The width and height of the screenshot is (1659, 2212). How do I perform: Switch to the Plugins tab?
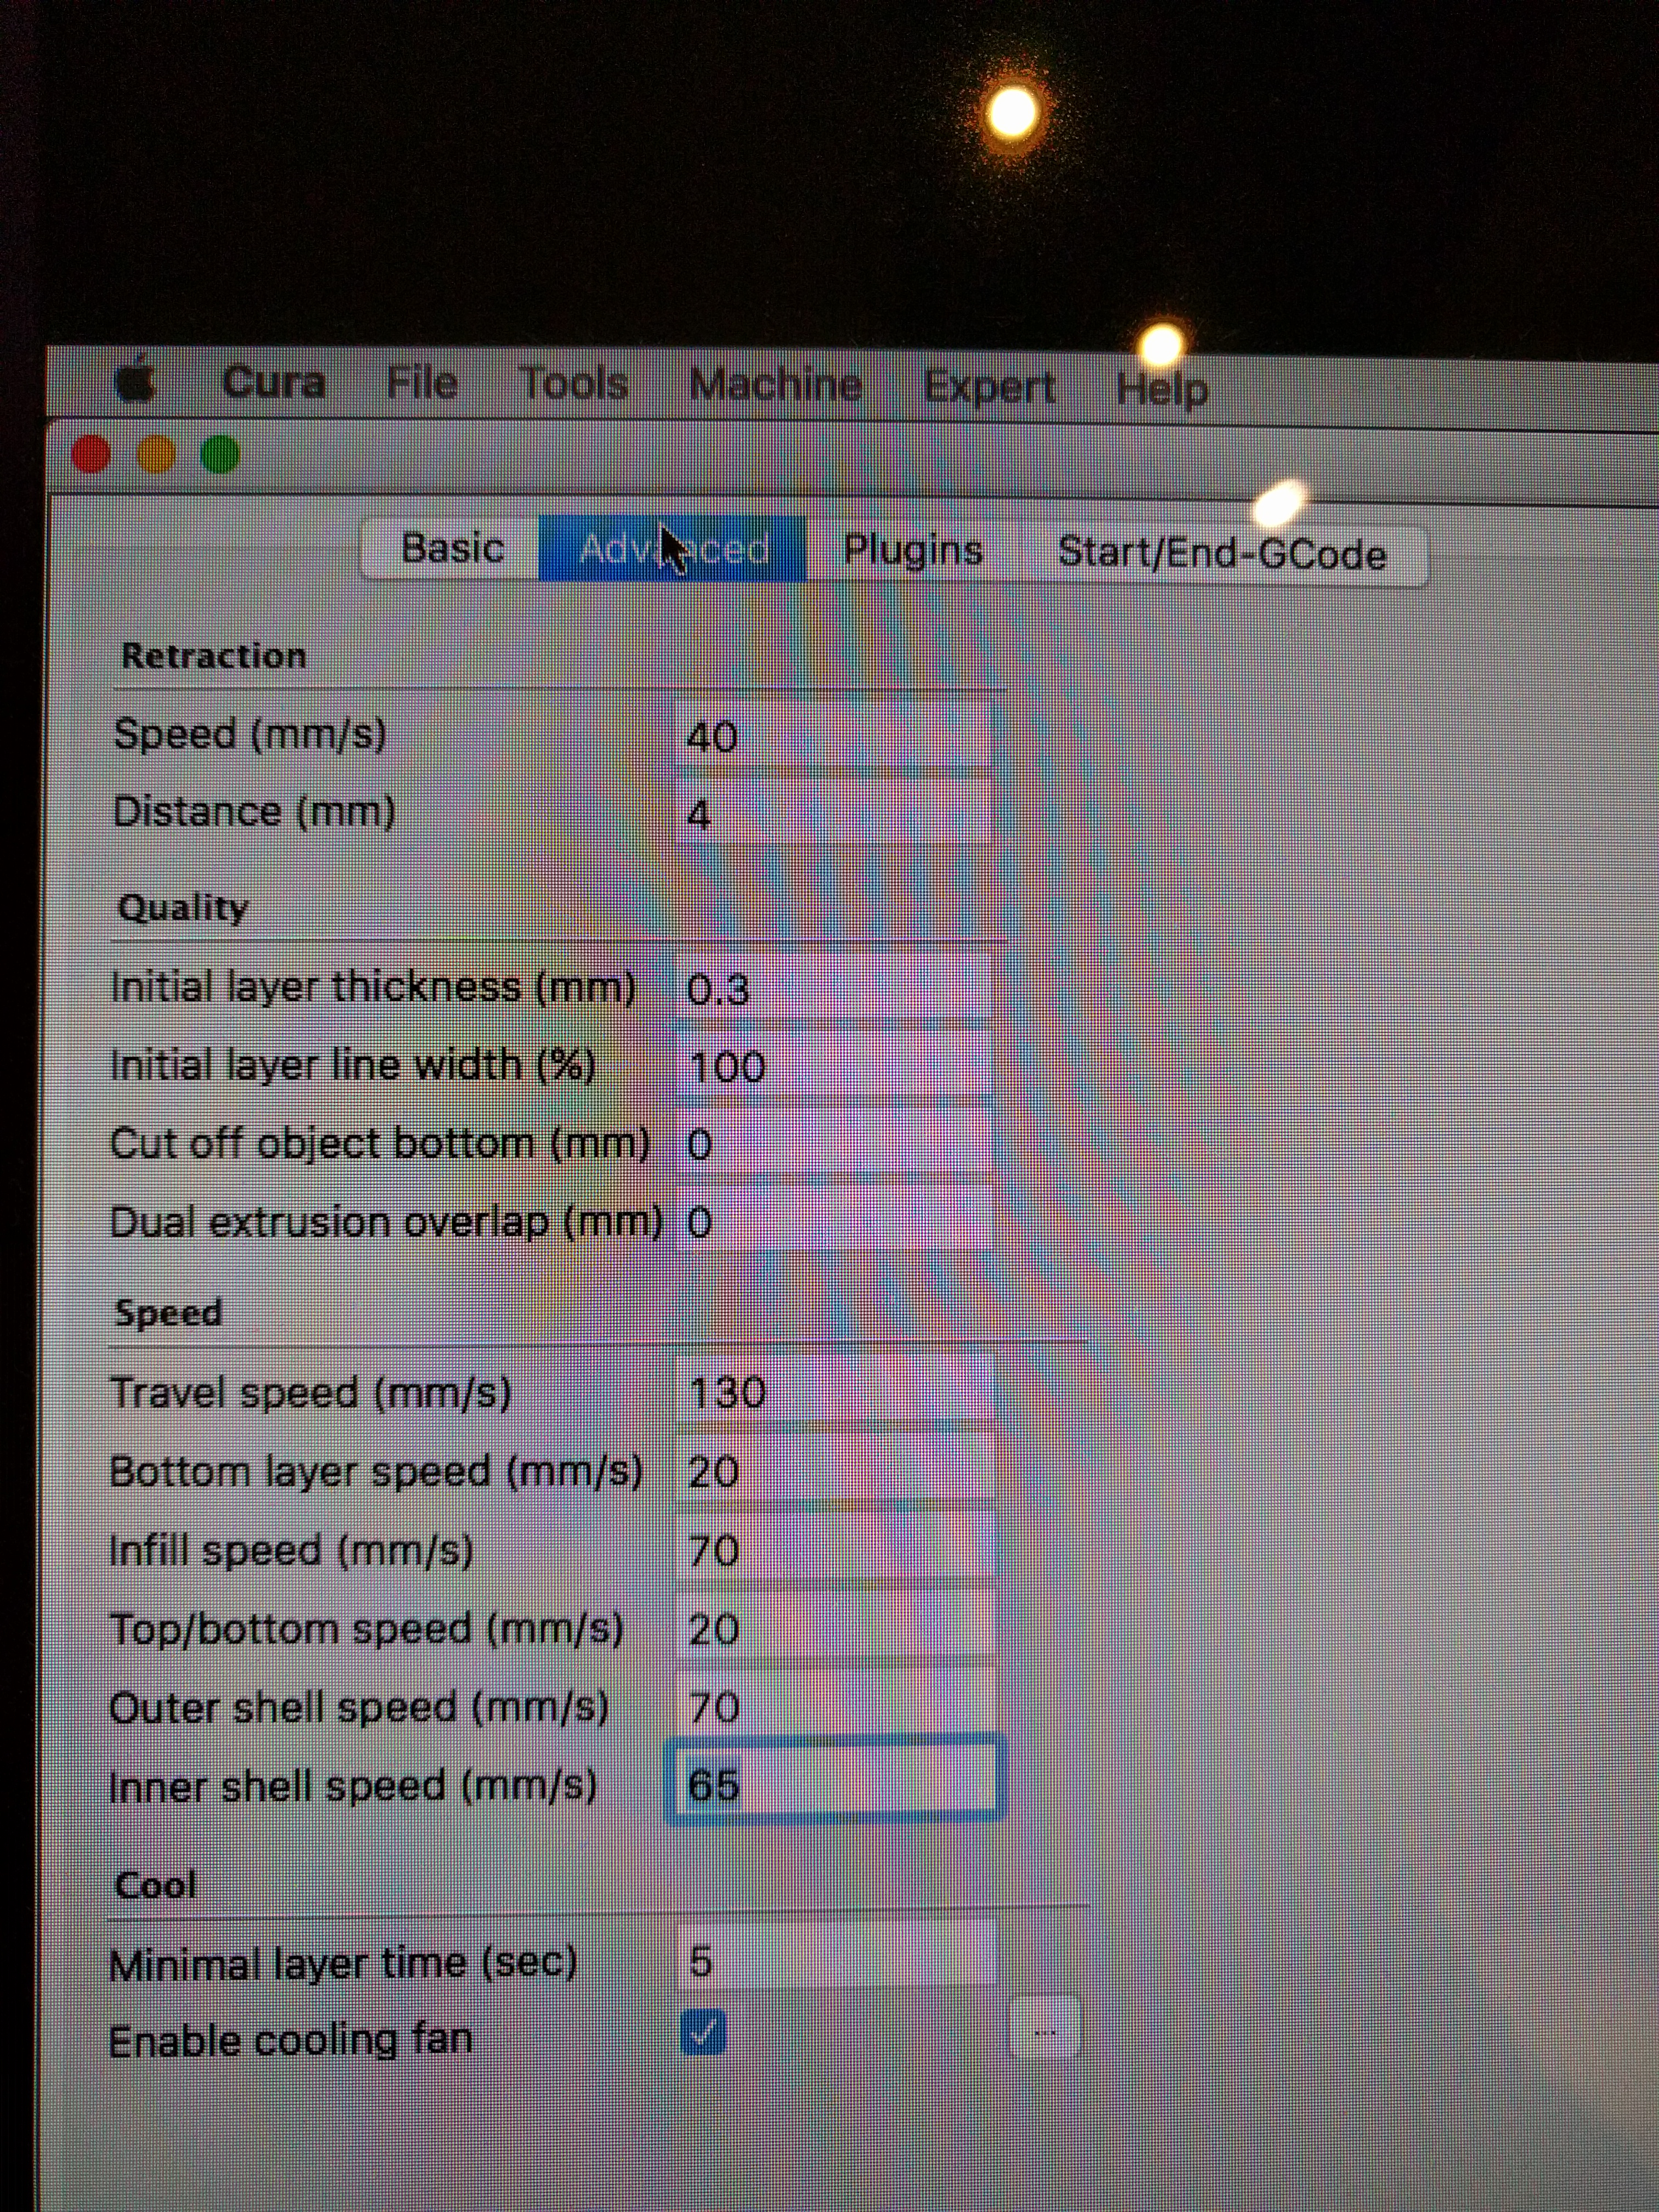click(x=913, y=551)
